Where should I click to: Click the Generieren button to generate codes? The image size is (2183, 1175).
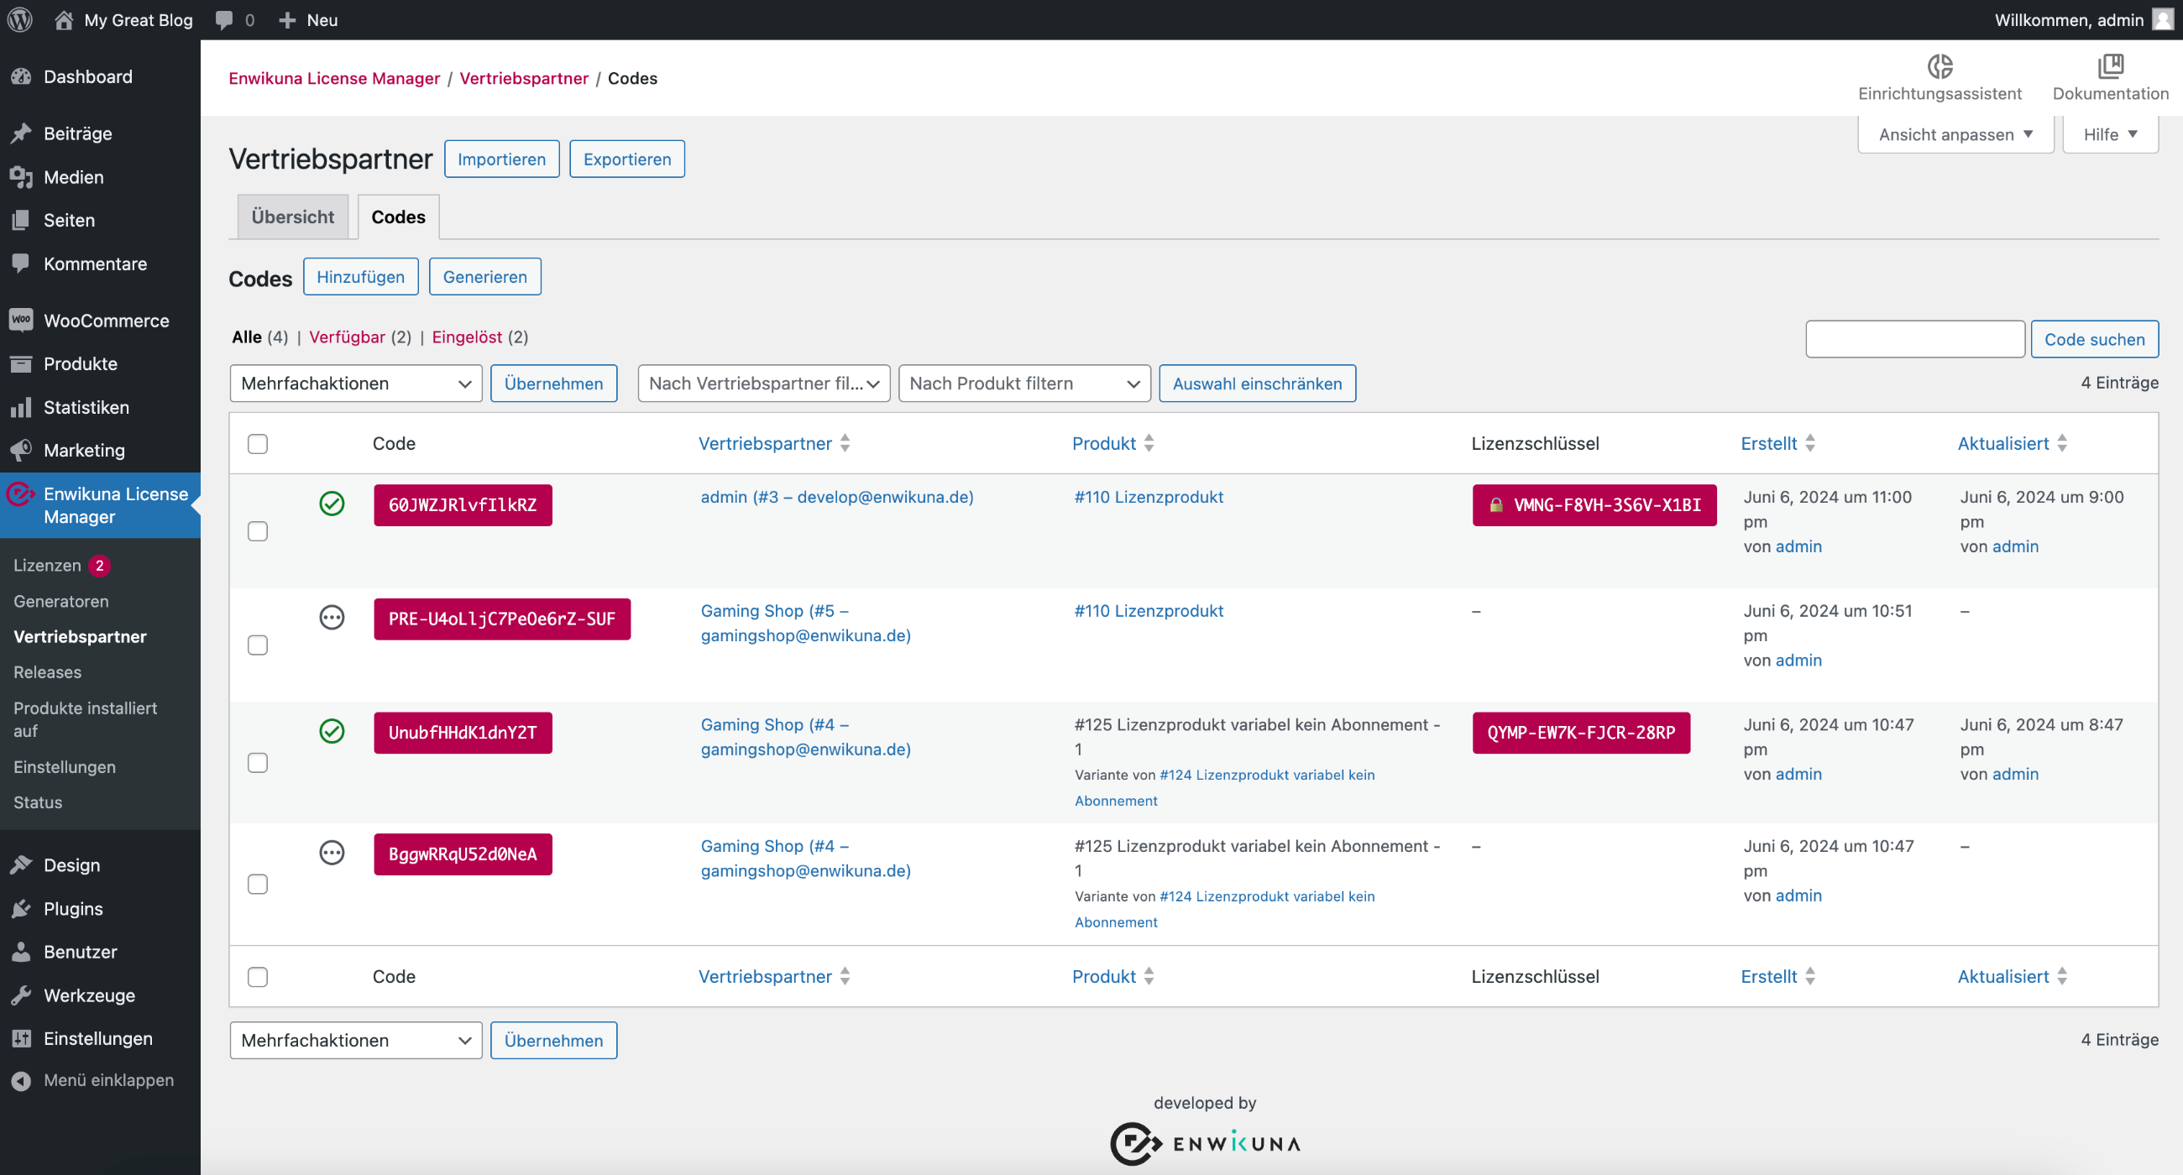485,276
